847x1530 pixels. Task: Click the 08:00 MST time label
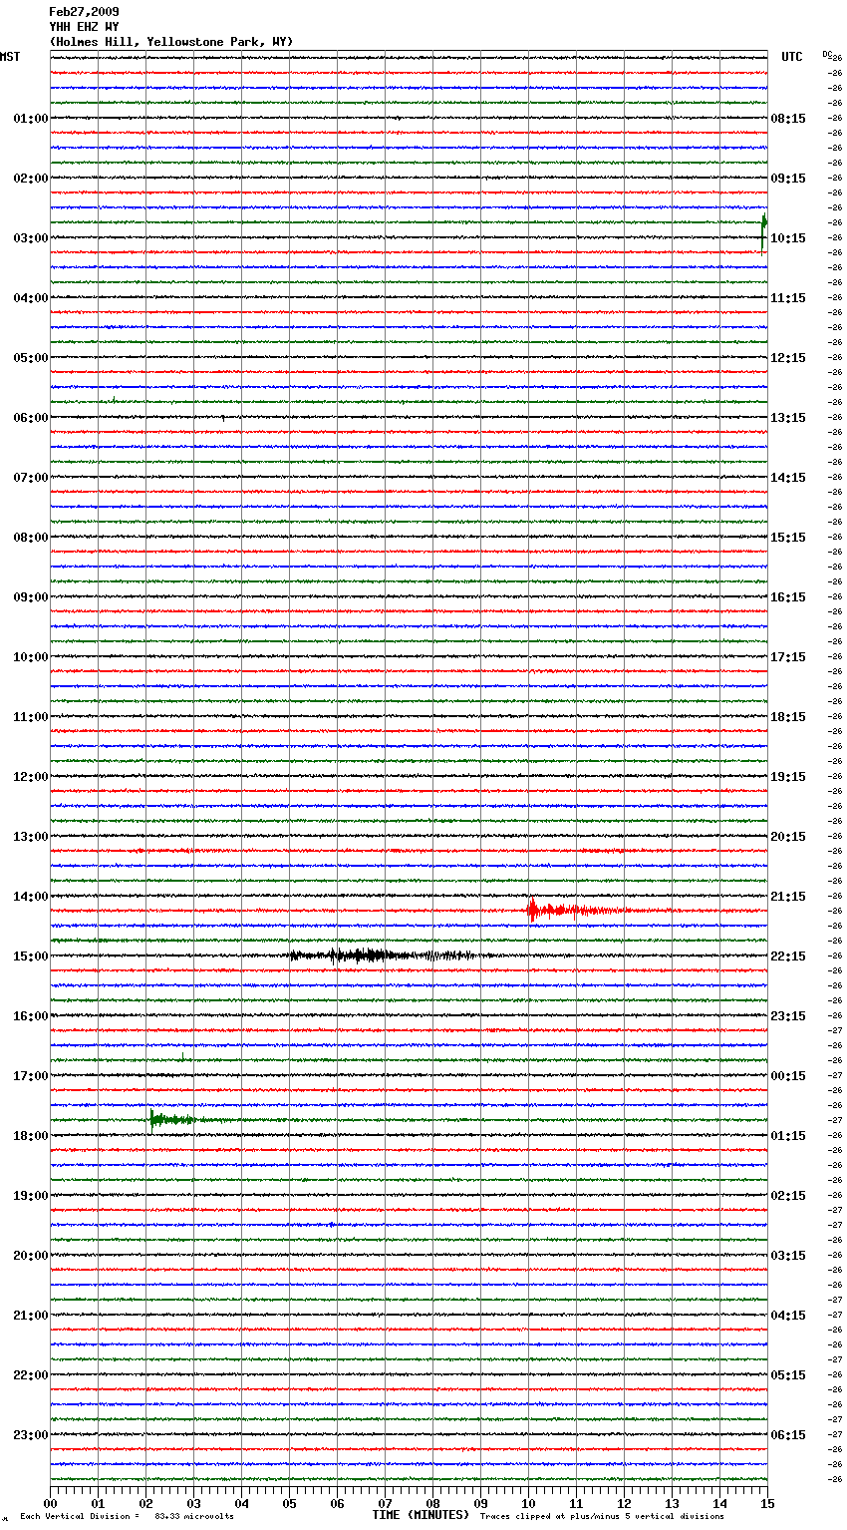click(31, 538)
